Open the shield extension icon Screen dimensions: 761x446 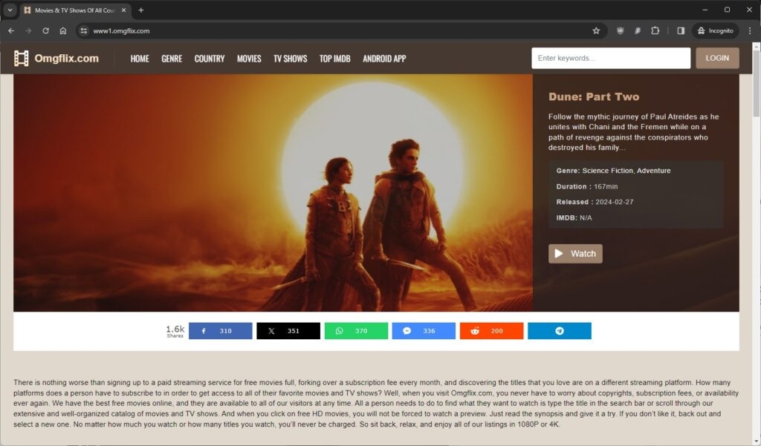tap(621, 30)
